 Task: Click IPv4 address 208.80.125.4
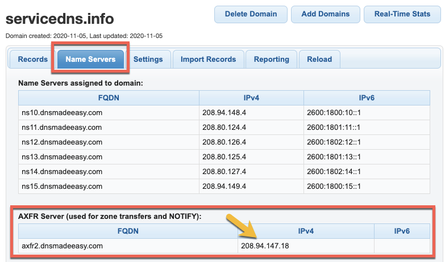(224, 157)
